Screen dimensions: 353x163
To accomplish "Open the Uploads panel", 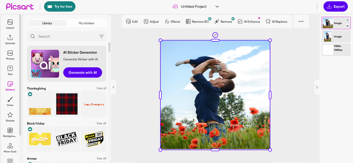I will click(10, 39).
